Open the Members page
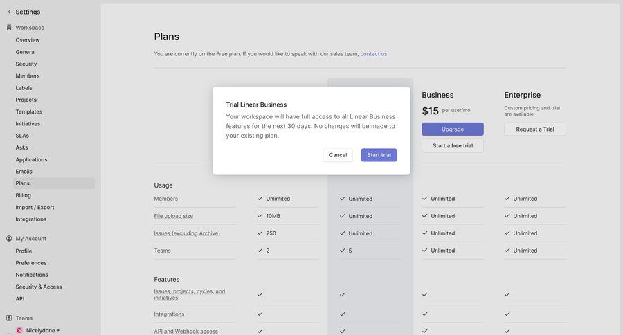Screen dimensions: 623x335 click(x=28, y=75)
